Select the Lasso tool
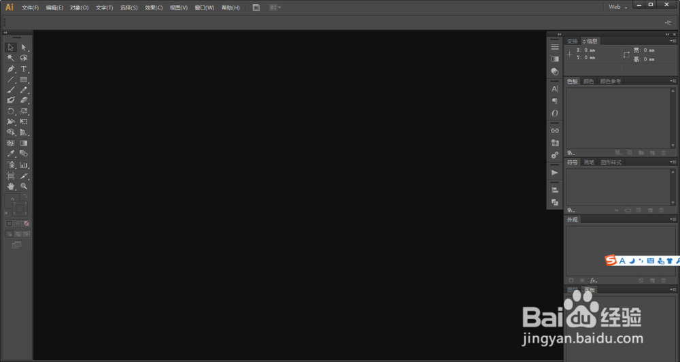Image resolution: width=680 pixels, height=362 pixels. point(24,58)
